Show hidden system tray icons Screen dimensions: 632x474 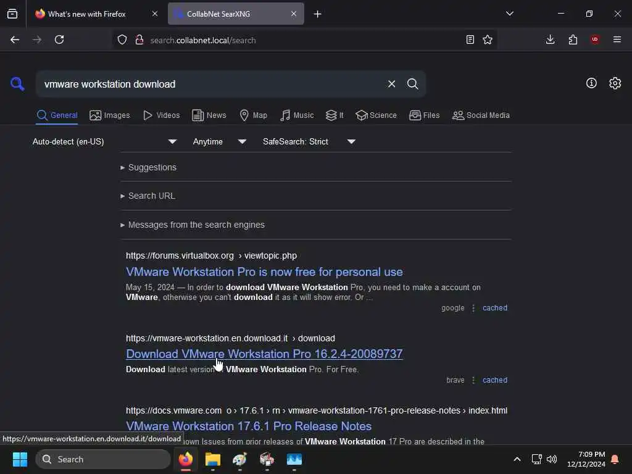click(x=517, y=459)
